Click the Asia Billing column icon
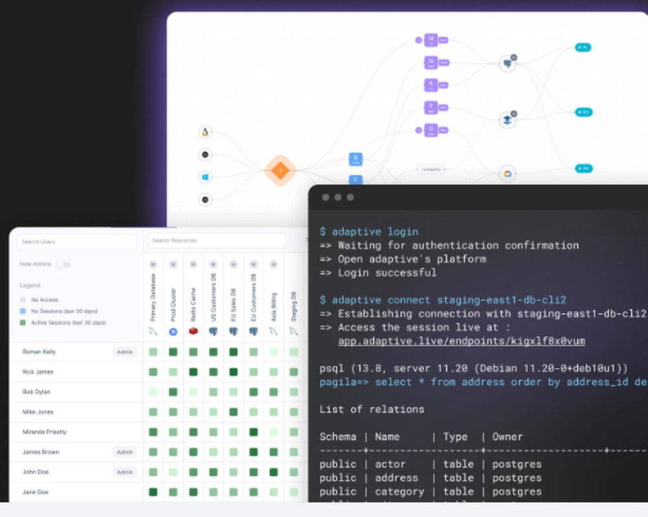This screenshot has width=648, height=517. (273, 331)
